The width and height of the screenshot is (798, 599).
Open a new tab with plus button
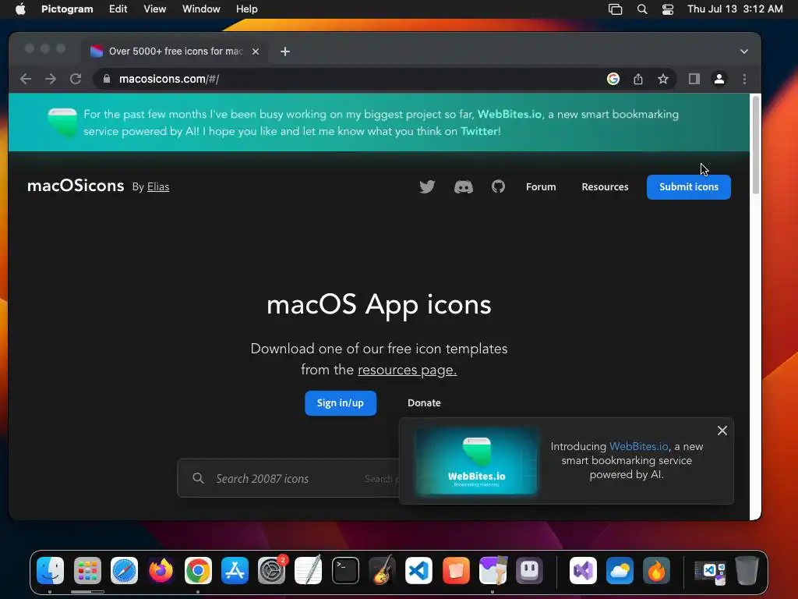(285, 51)
